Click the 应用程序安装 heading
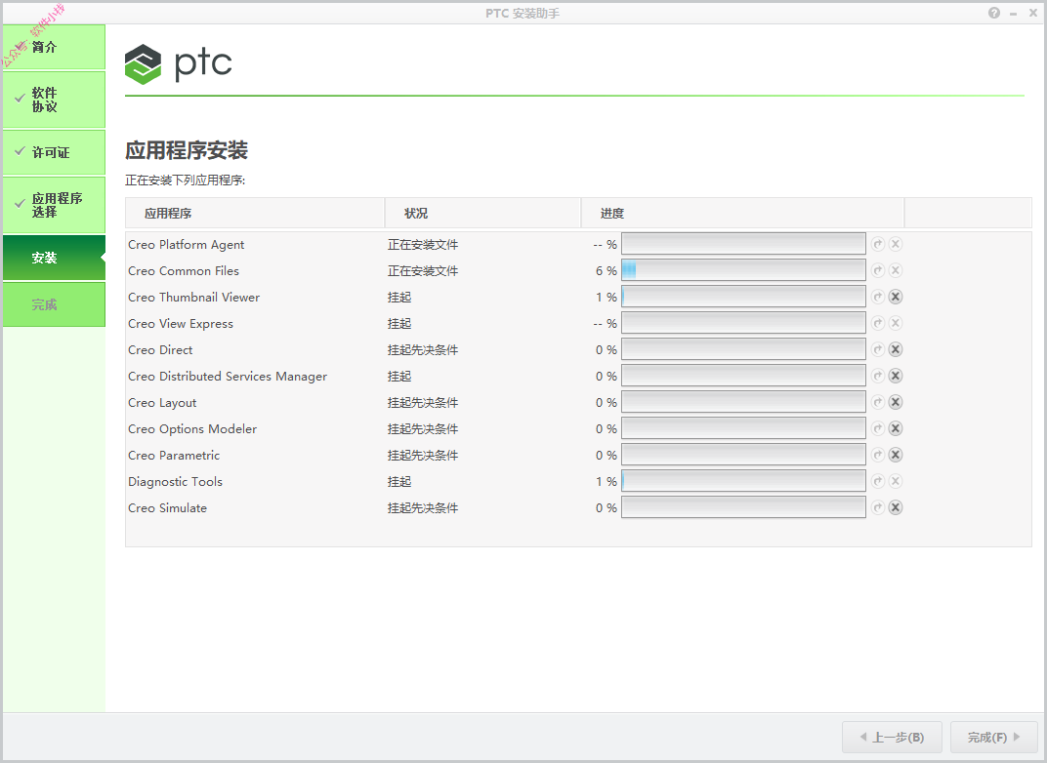The height and width of the screenshot is (763, 1047). tap(187, 150)
